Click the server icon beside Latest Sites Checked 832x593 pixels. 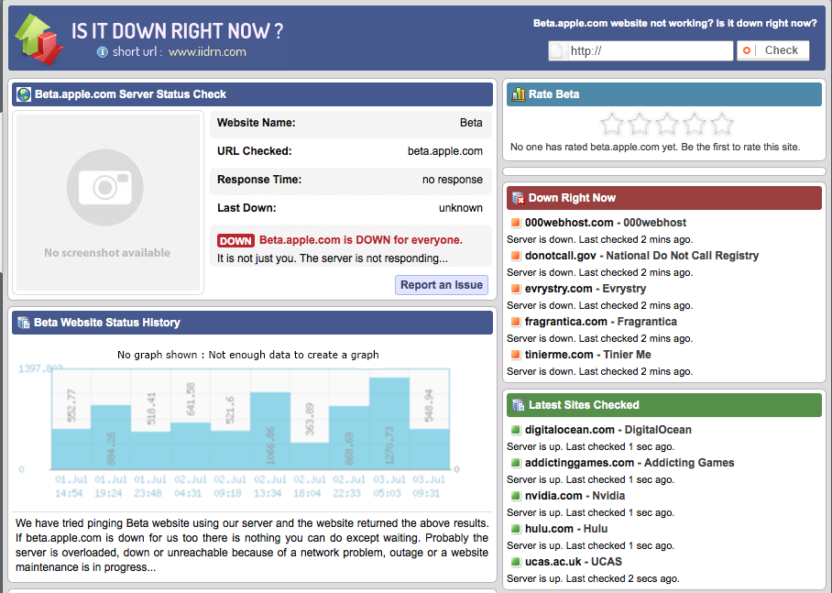tap(518, 405)
